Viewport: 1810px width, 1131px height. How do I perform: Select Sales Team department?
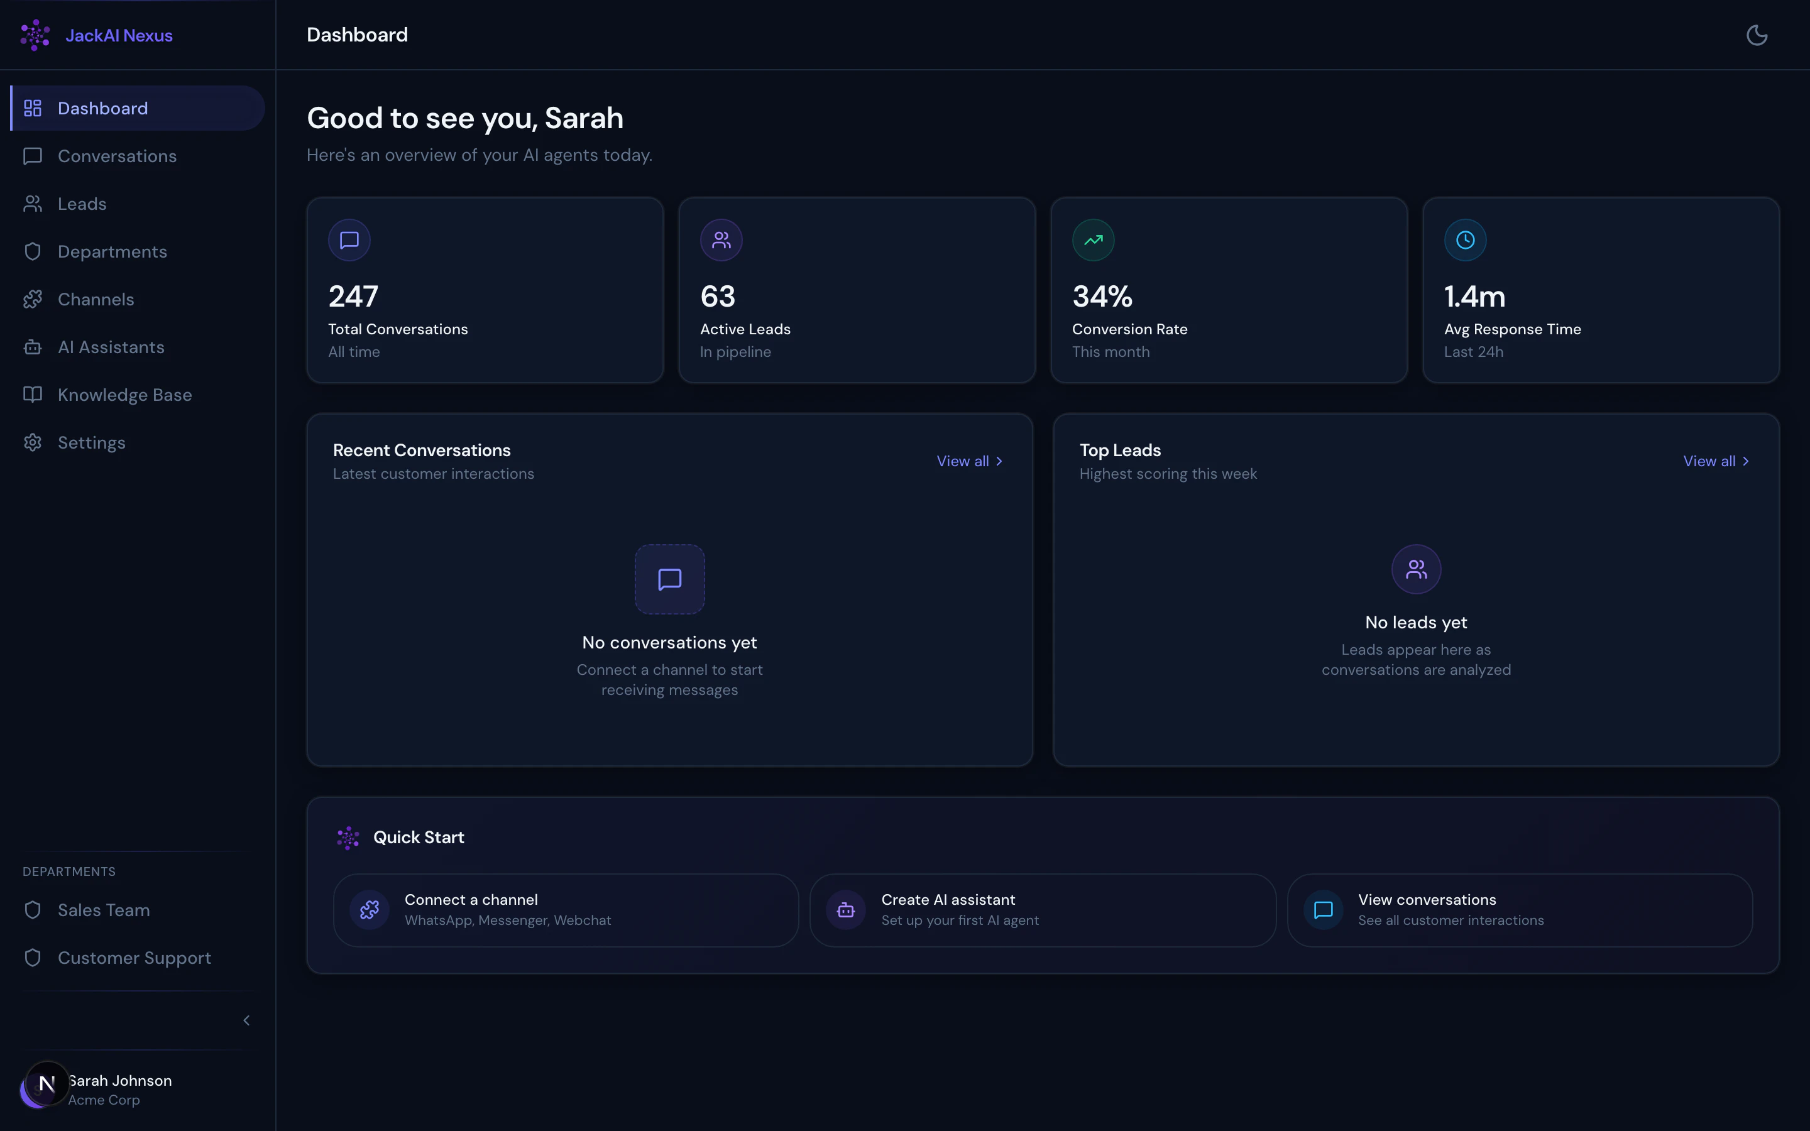[x=103, y=910]
